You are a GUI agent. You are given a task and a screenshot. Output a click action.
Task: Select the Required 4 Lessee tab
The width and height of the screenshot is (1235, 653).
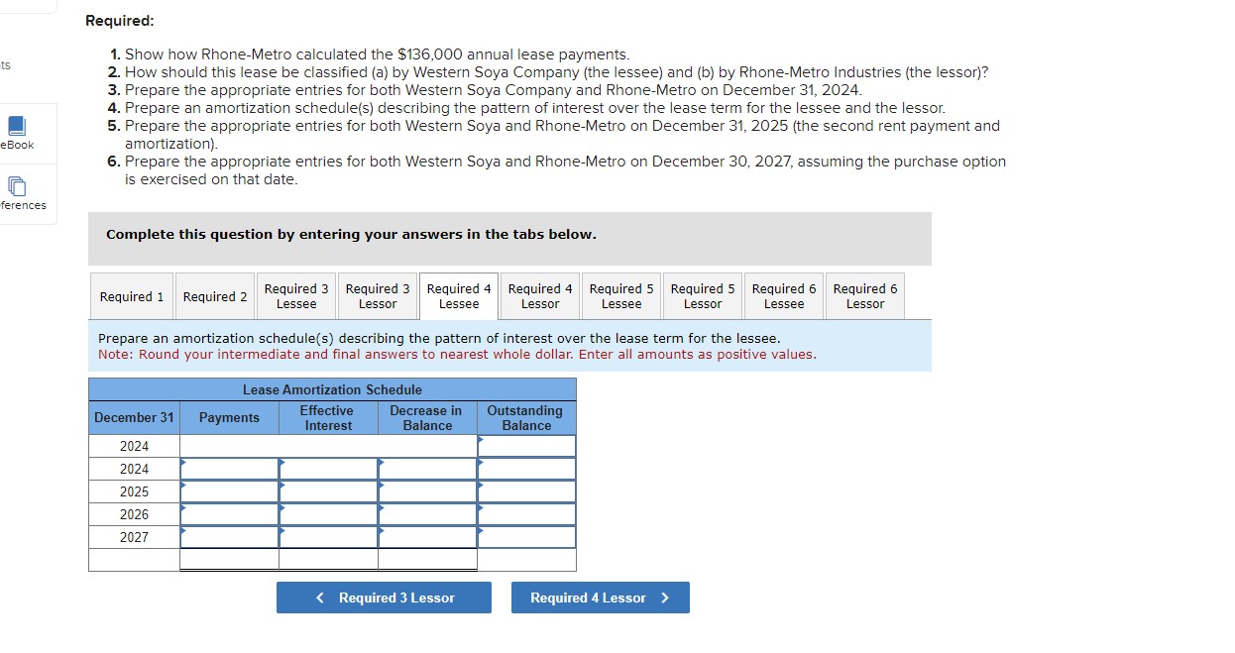coord(459,296)
